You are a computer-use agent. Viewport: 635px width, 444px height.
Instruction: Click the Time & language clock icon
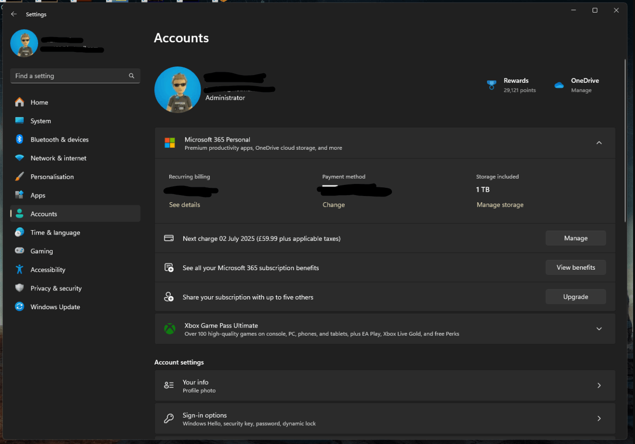[x=19, y=232]
